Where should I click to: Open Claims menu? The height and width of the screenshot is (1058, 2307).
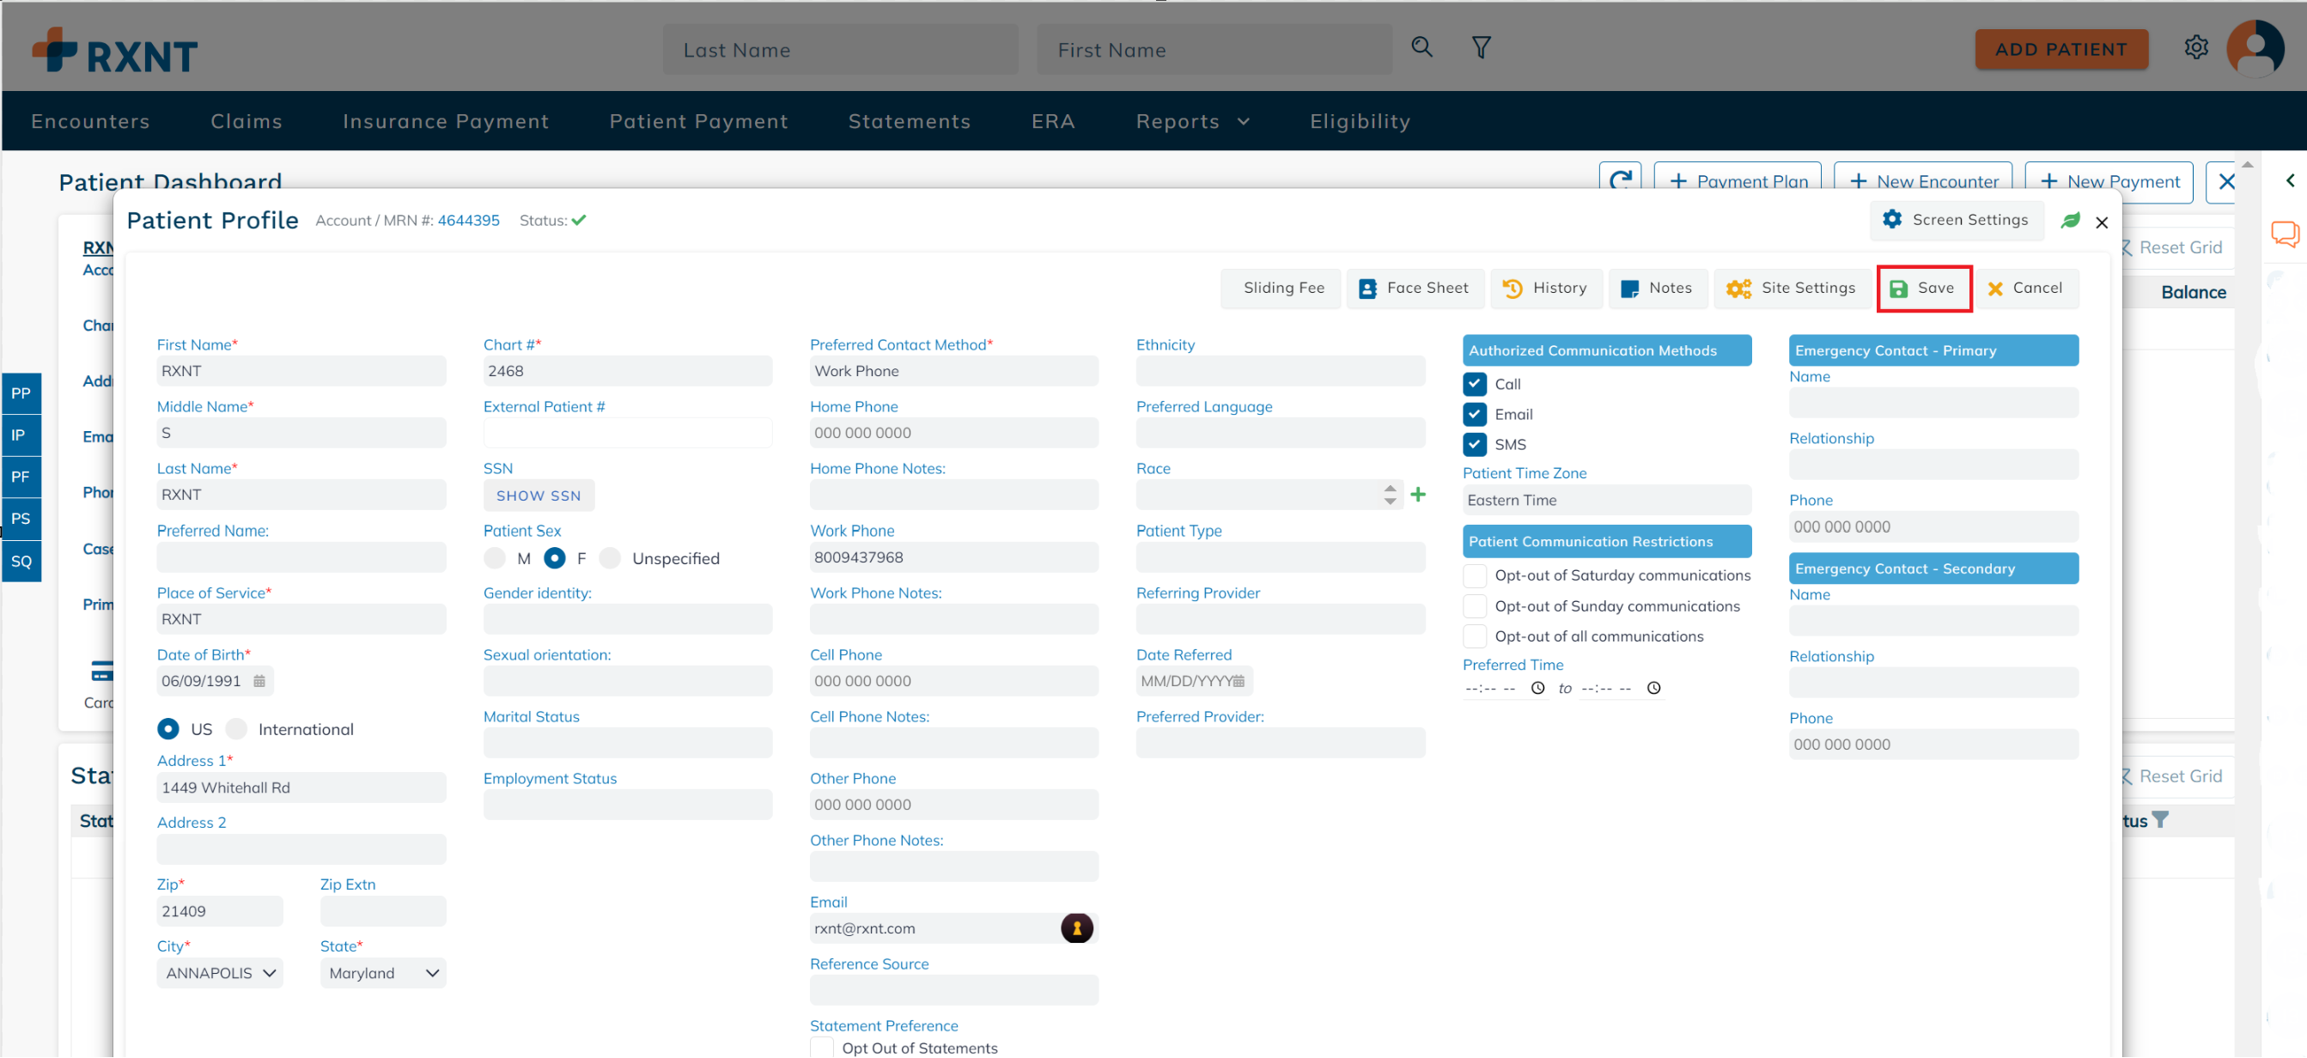[x=247, y=121]
